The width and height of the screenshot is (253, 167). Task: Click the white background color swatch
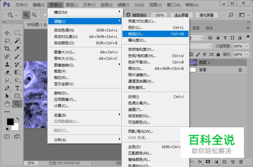click(16, 128)
